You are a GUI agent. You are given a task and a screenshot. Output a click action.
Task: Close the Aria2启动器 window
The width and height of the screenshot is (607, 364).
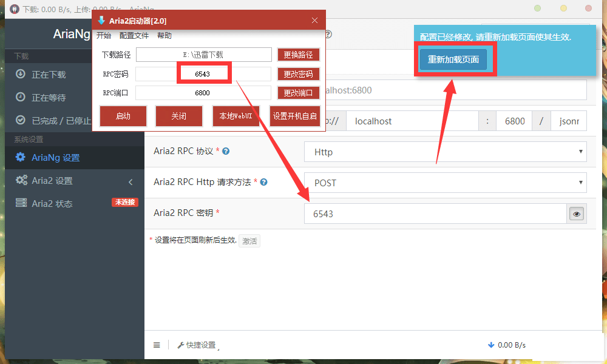point(314,21)
